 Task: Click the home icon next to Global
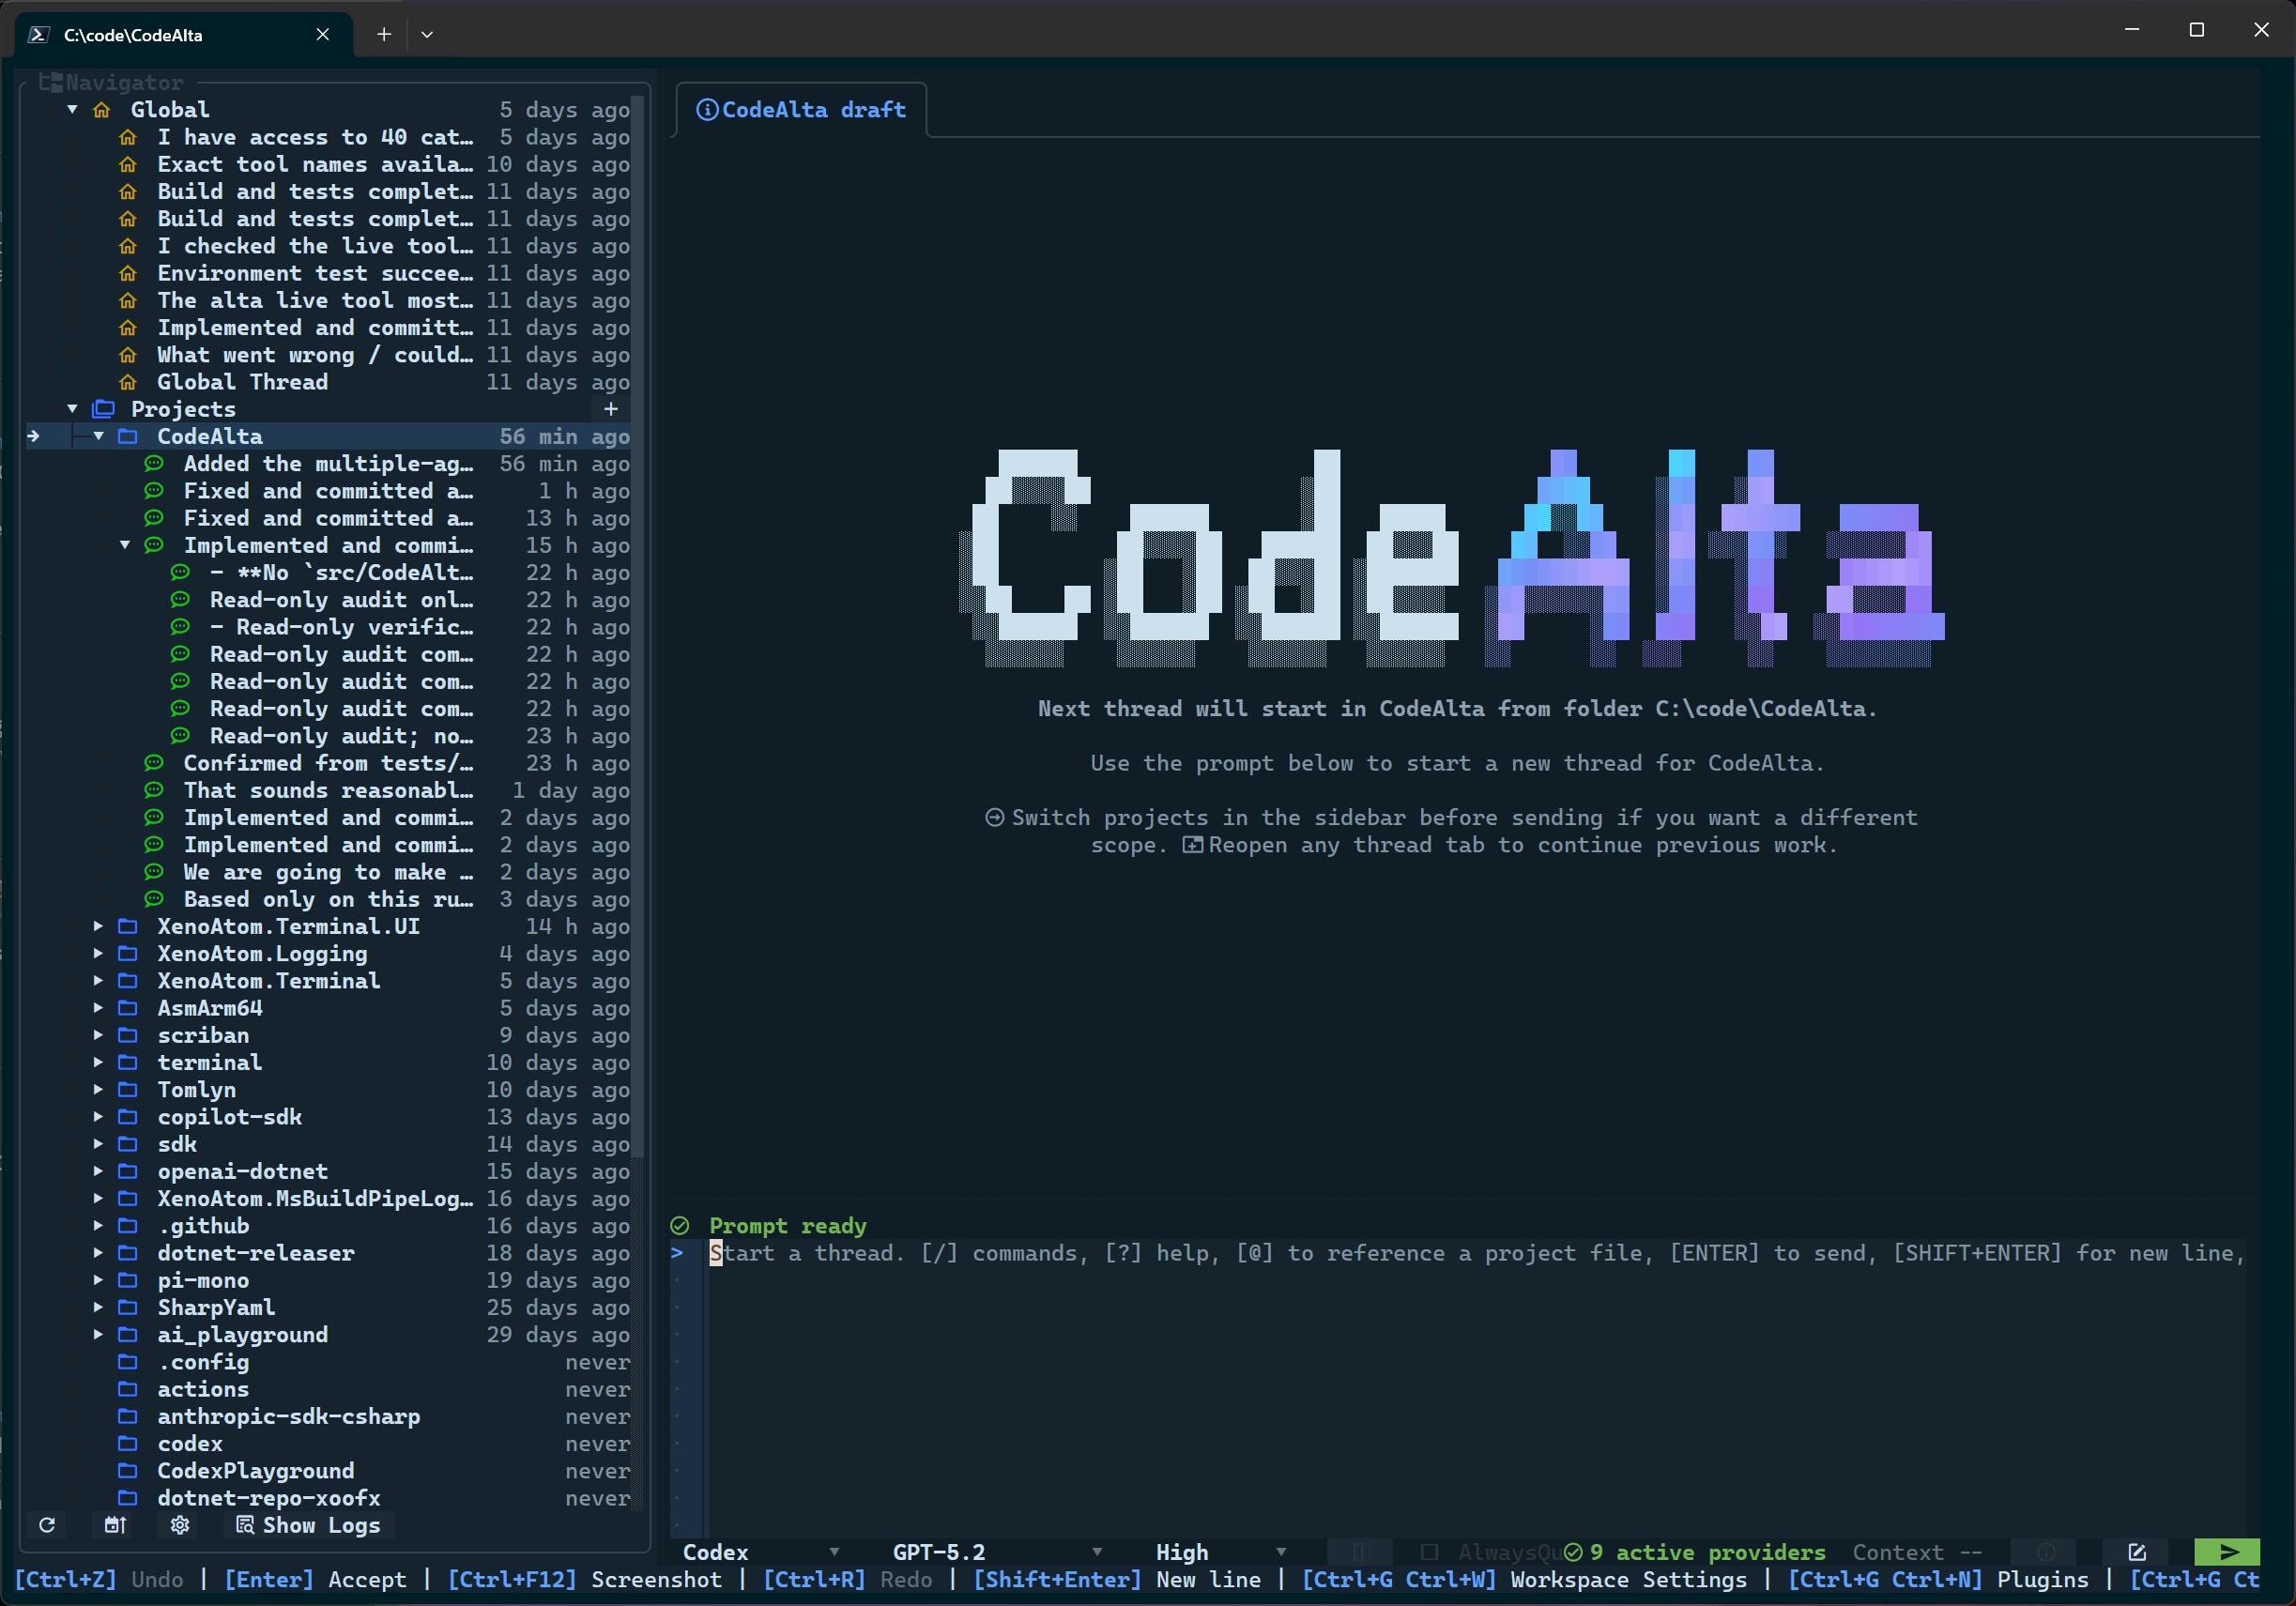pyautogui.click(x=102, y=110)
